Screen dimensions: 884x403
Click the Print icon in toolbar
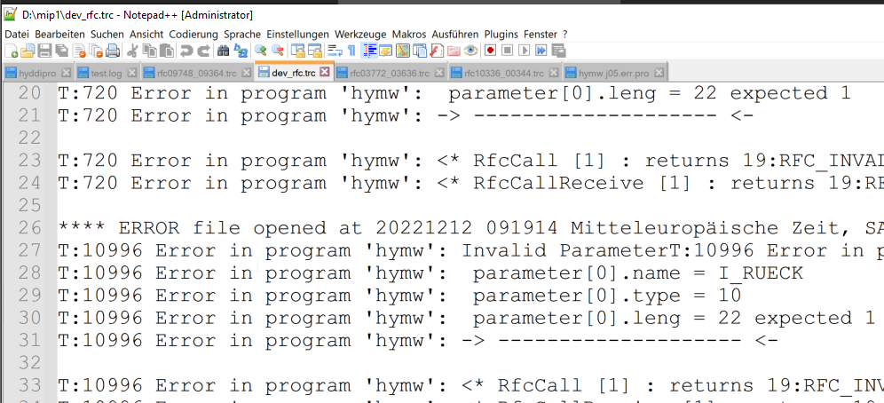tap(113, 51)
